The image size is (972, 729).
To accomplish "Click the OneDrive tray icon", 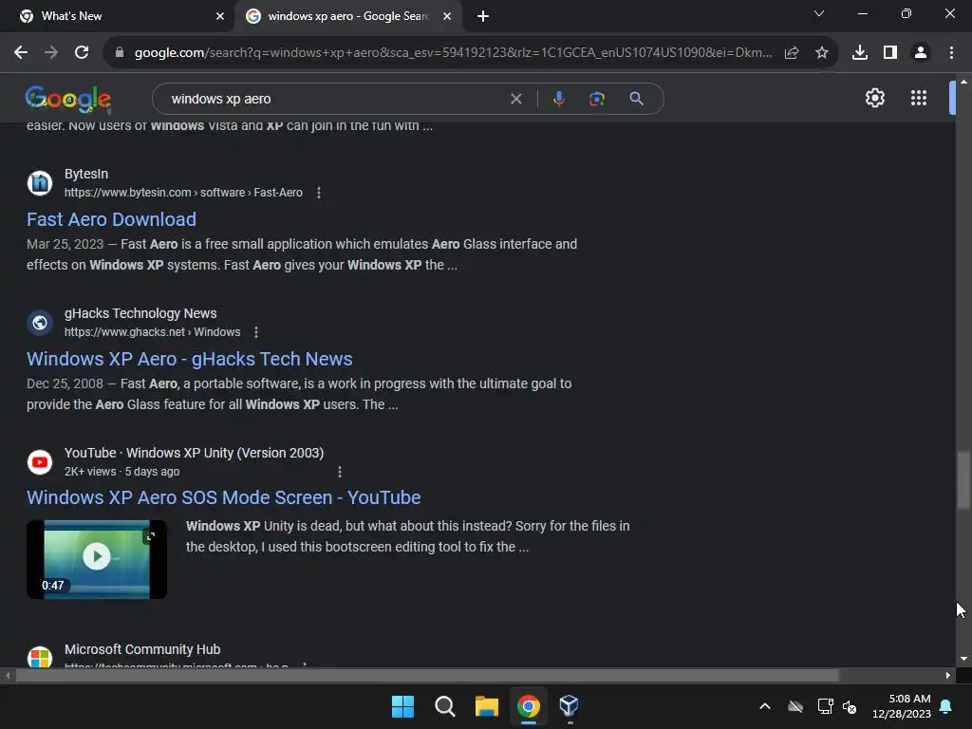I will pos(795,706).
